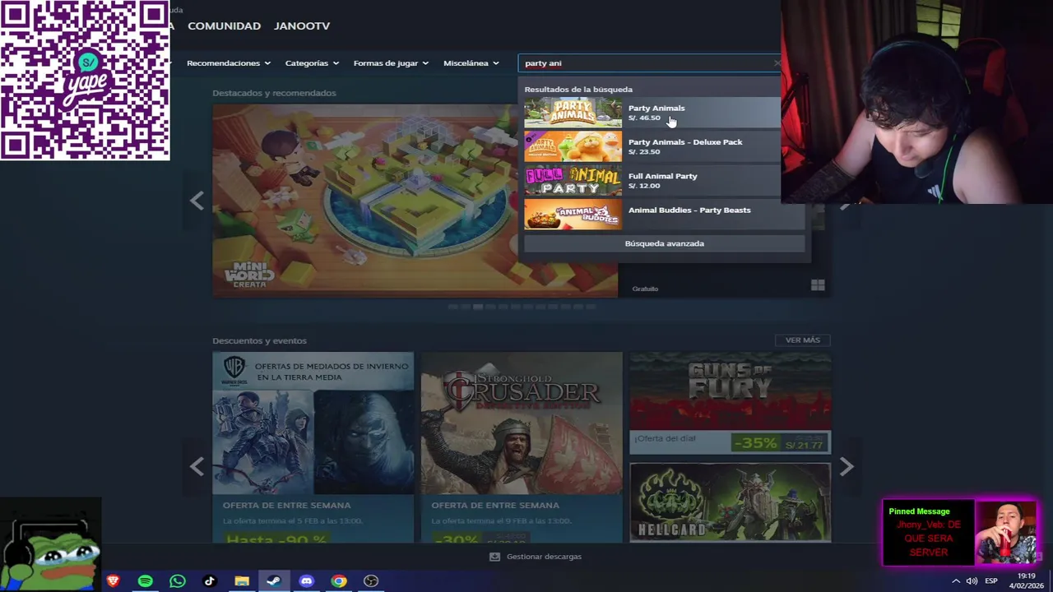Click the Deluxe Pack result thumbnail

(573, 146)
